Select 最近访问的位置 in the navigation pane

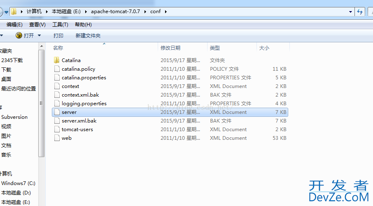click(x=19, y=89)
